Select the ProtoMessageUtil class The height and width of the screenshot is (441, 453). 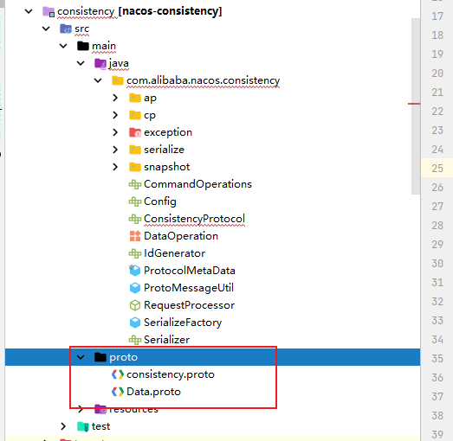pyautogui.click(x=189, y=288)
